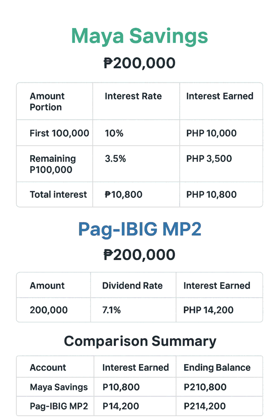The image size is (279, 419).
Task: Click the Total interest row label
Action: (x=58, y=194)
